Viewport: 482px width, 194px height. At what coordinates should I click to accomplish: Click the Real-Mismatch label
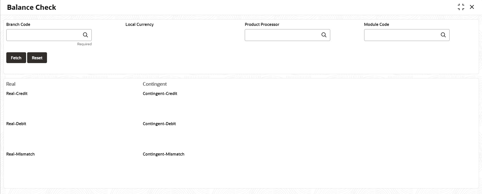click(x=20, y=154)
